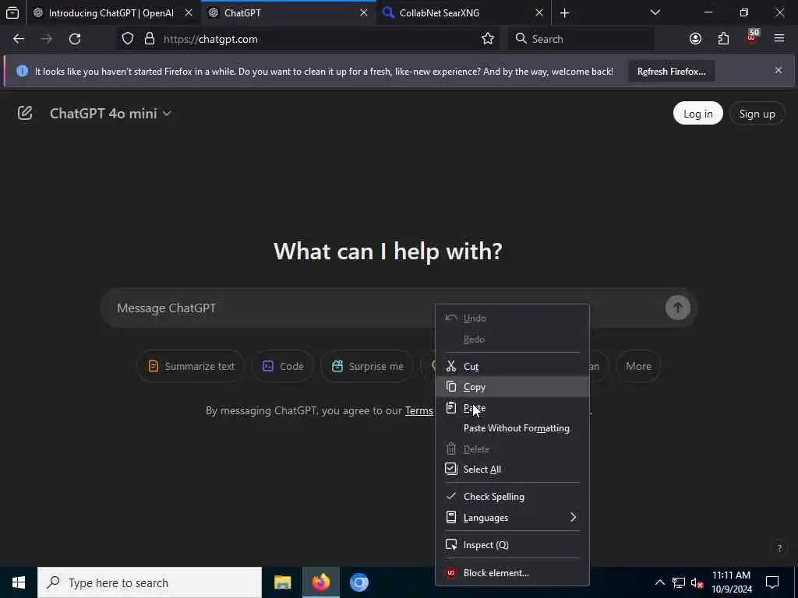Open the list all tabs dropdown

(x=655, y=12)
